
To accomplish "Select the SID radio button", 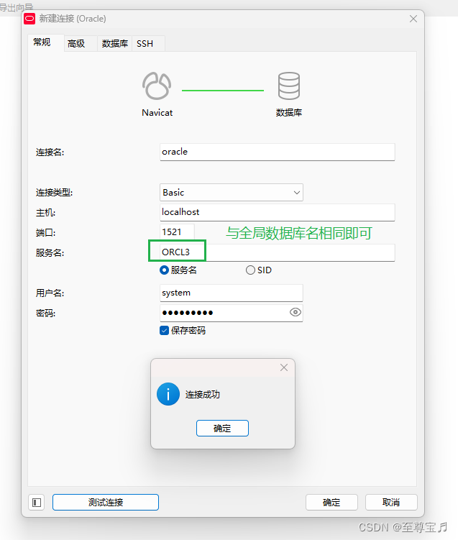I will 250,270.
